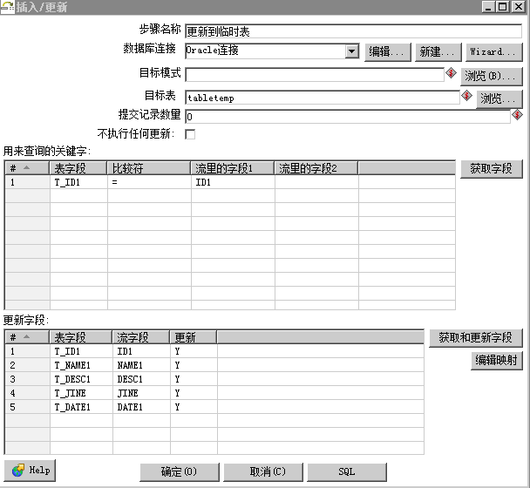Click the 插入/更新 window title icon

point(7,7)
